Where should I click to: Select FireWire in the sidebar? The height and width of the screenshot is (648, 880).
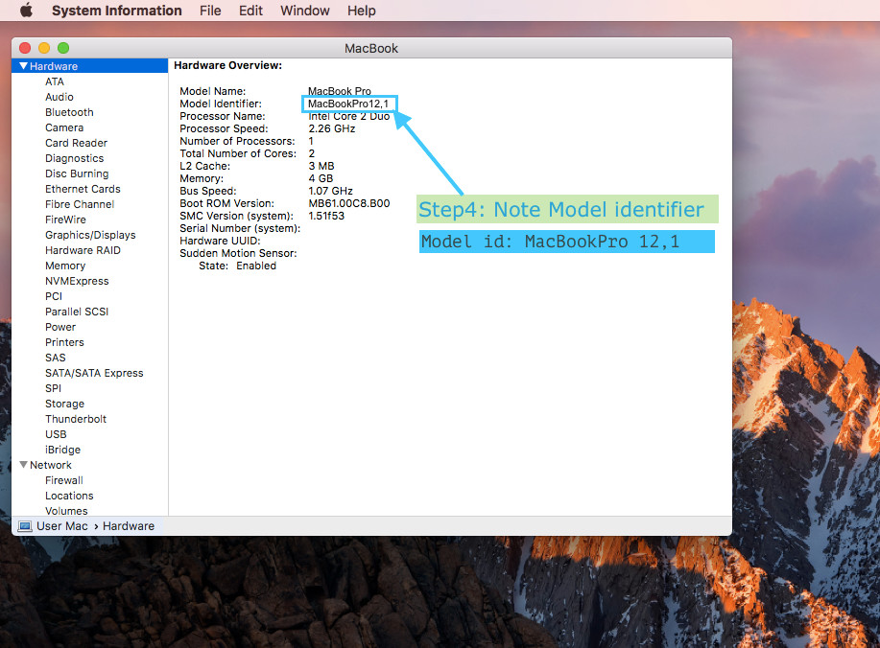coord(65,220)
